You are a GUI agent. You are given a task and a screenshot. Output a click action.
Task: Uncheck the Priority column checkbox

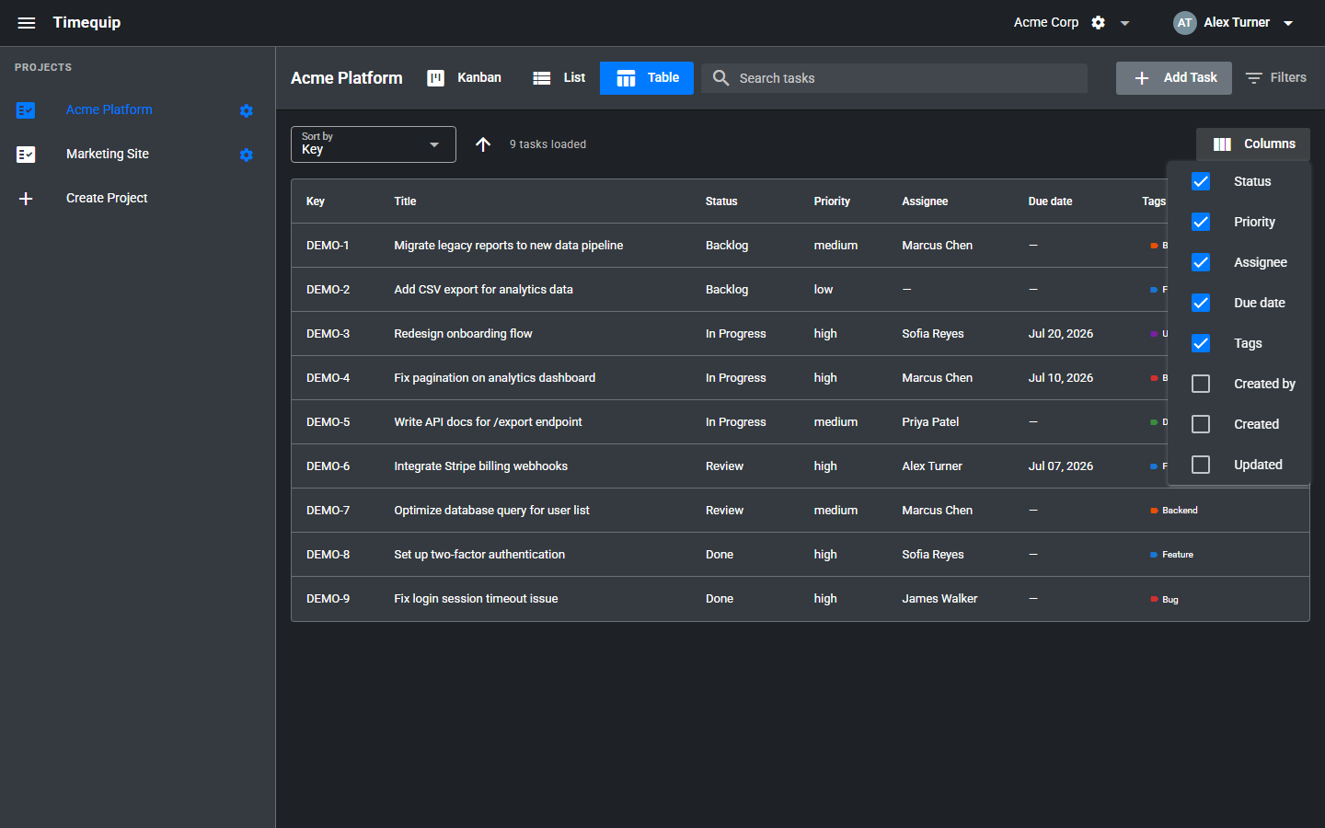tap(1201, 222)
